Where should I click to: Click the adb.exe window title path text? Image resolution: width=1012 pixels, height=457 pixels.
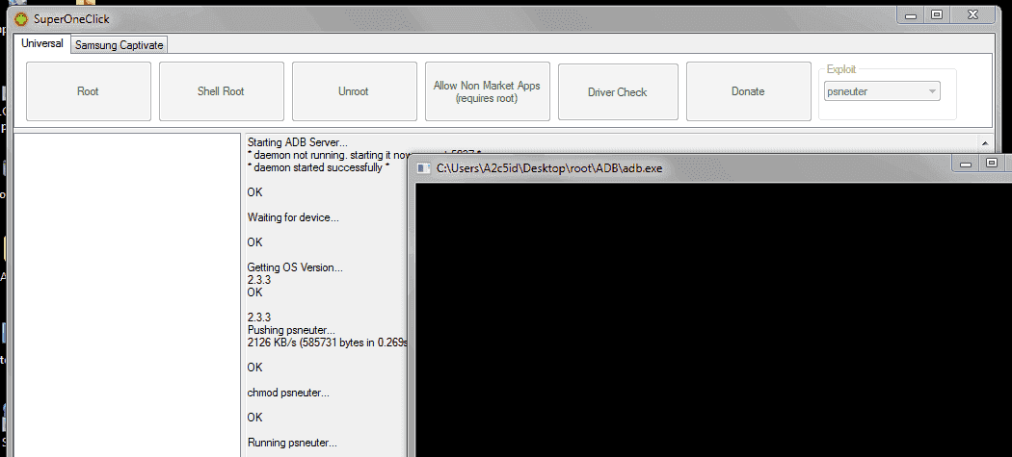tap(549, 169)
